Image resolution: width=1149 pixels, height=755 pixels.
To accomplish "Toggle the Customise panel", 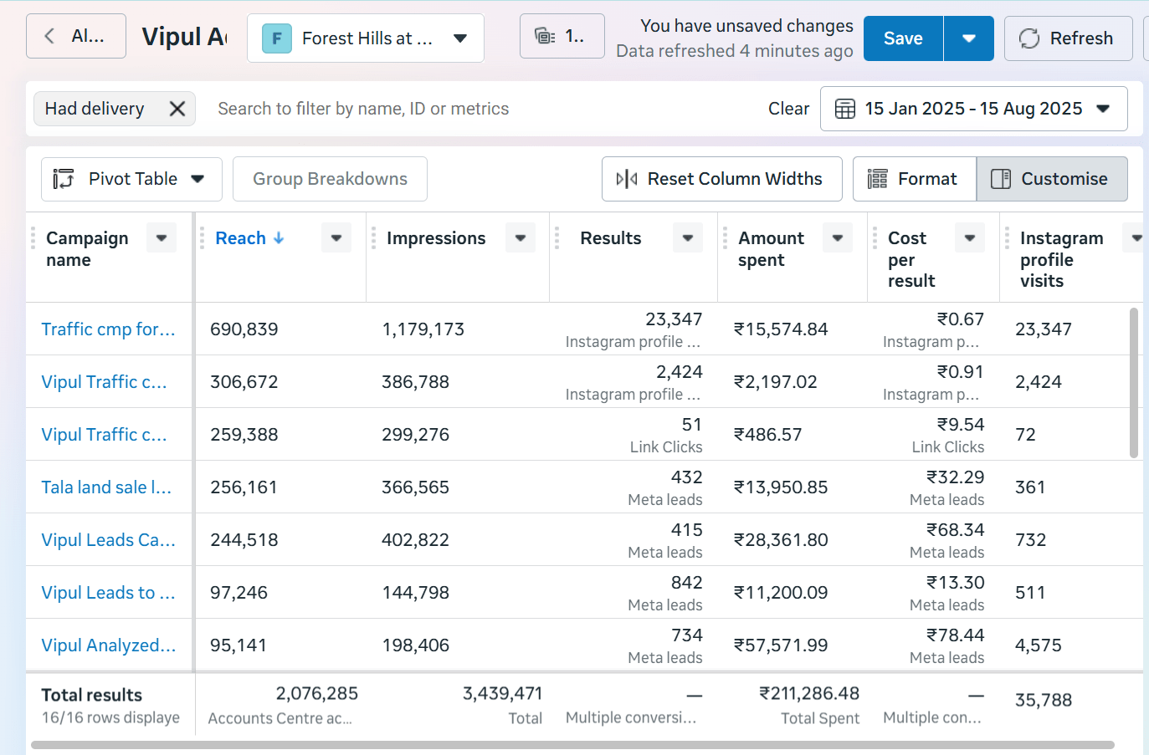I will pos(1051,179).
